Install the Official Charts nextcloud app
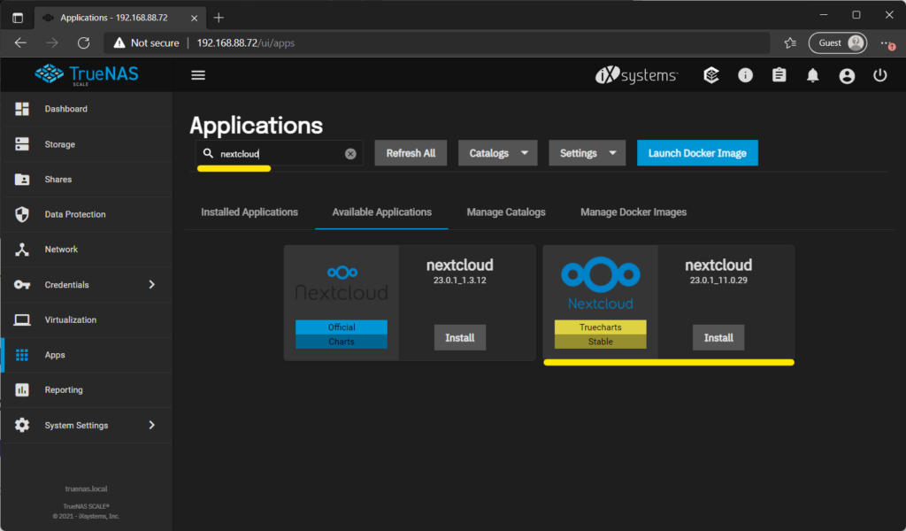This screenshot has height=531, width=906. coord(460,337)
